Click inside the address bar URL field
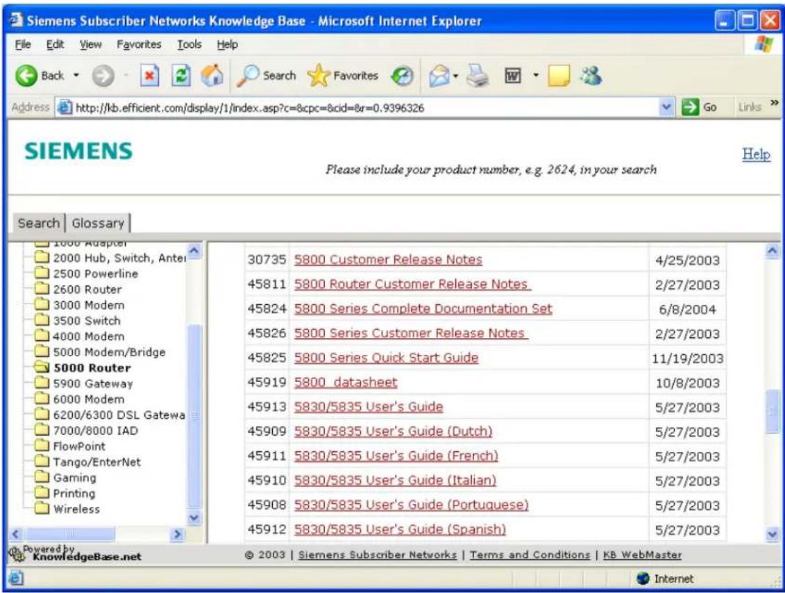785x593 pixels. pos(366,108)
